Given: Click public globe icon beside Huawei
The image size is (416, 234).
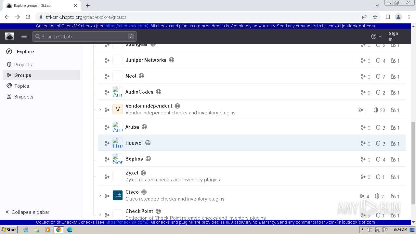Looking at the screenshot, I should (148, 143).
